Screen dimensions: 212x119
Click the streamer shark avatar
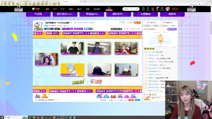tap(38, 26)
